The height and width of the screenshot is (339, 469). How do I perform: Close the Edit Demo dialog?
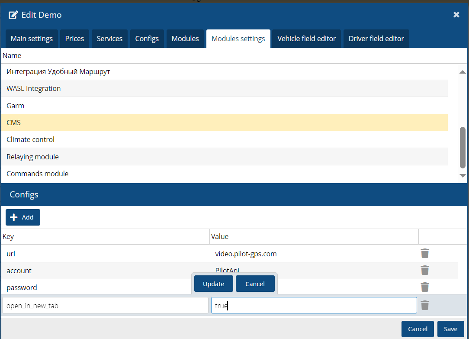click(456, 15)
